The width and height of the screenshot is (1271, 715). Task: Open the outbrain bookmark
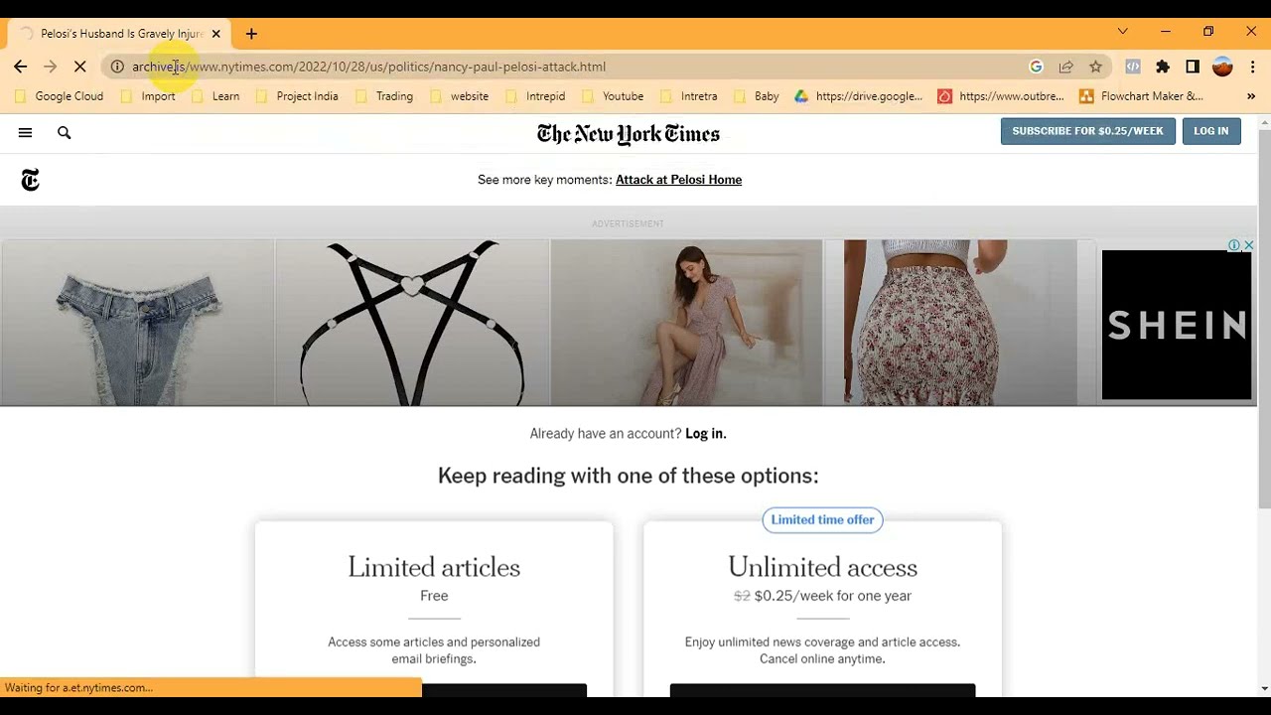(x=1001, y=96)
